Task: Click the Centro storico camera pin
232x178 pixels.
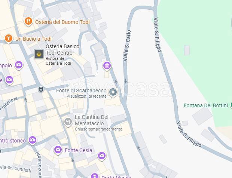Action: pyautogui.click(x=33, y=140)
